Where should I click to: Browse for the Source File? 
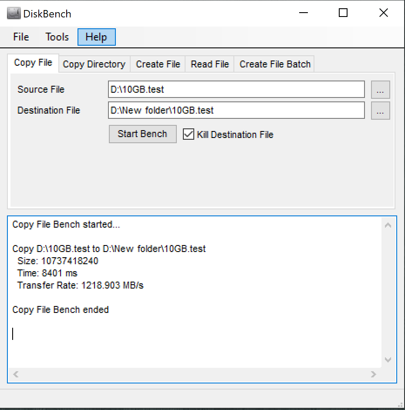click(381, 90)
